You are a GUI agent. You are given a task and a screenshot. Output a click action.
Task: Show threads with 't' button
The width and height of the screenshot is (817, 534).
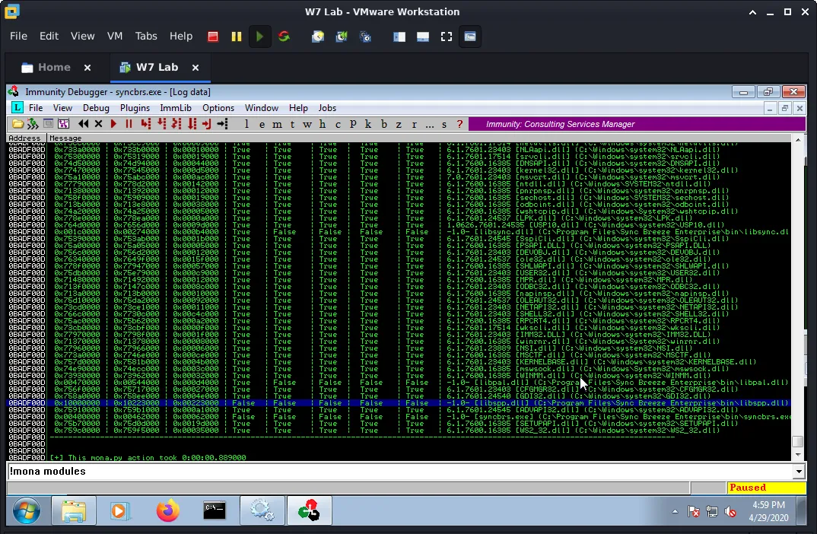(292, 124)
